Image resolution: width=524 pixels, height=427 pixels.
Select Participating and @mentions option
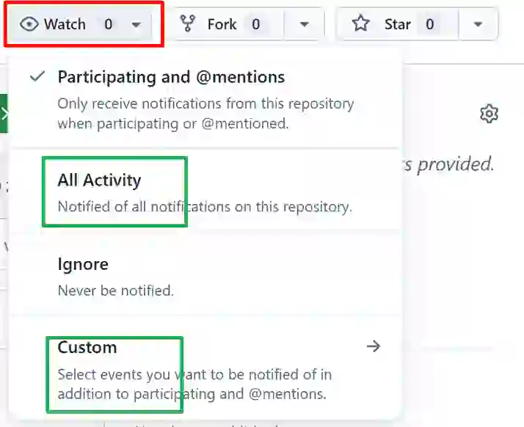205,100
